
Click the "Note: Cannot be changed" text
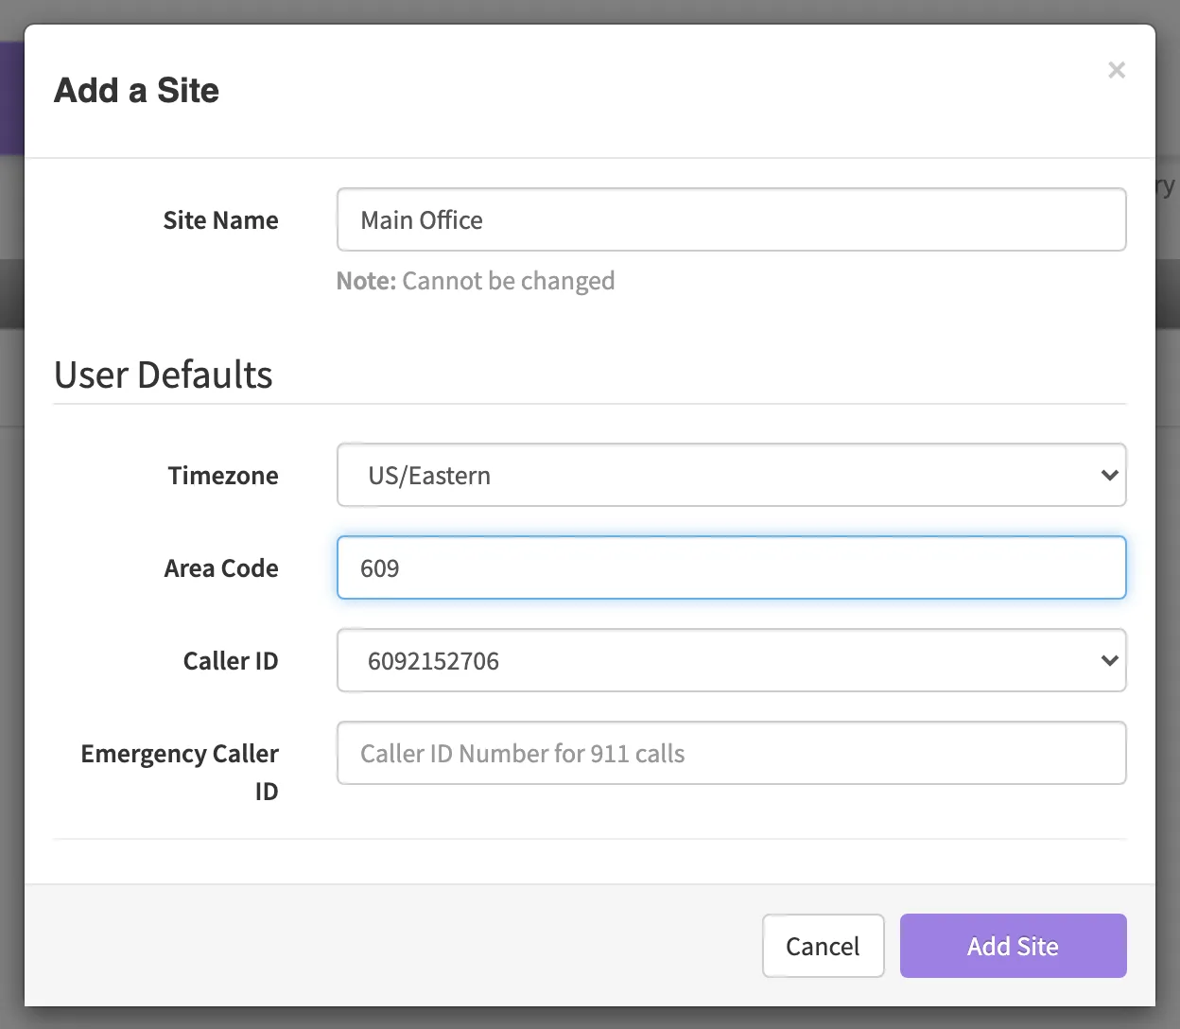pyautogui.click(x=476, y=281)
